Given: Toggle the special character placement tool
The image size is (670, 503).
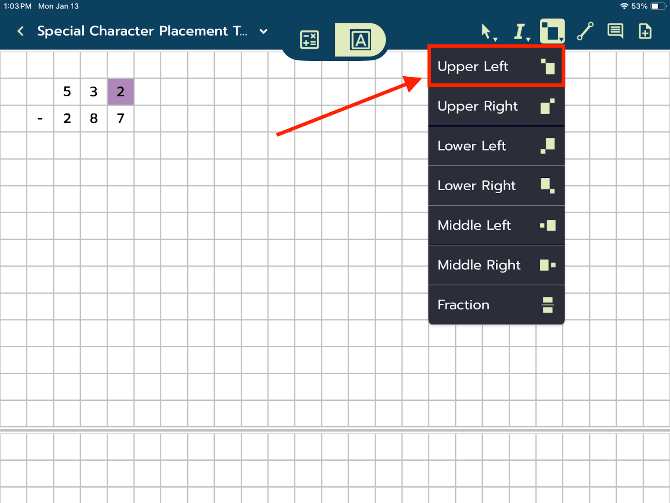Looking at the screenshot, I should (552, 31).
